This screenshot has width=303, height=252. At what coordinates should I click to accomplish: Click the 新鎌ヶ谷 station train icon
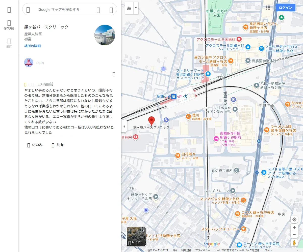click(174, 96)
